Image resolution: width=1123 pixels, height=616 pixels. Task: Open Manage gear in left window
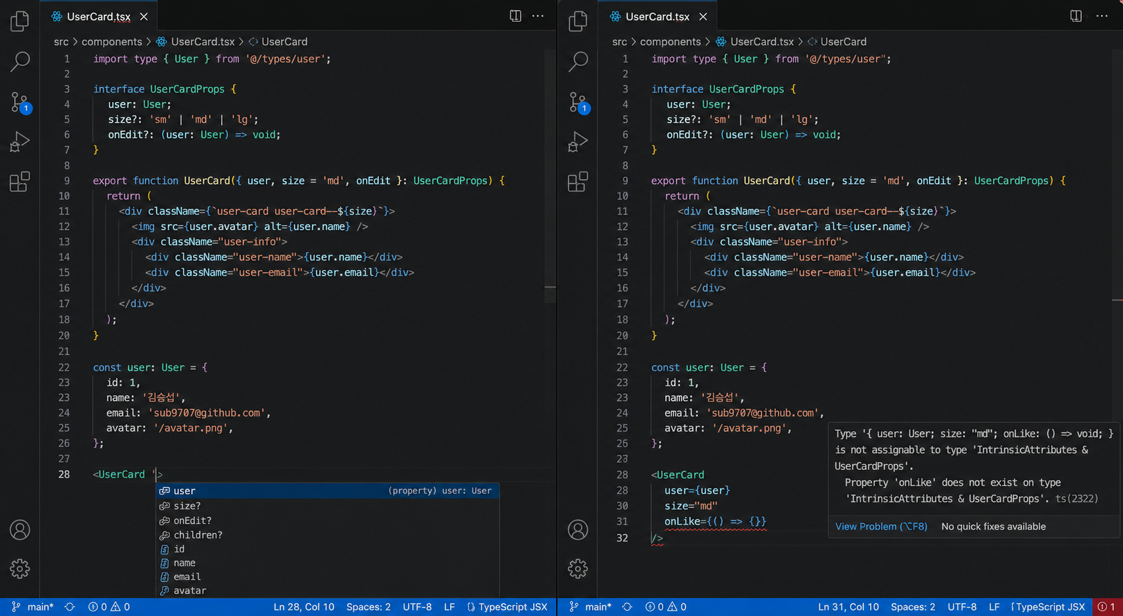[20, 568]
